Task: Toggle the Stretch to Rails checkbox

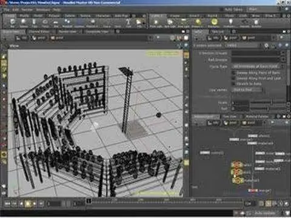Action: click(234, 84)
